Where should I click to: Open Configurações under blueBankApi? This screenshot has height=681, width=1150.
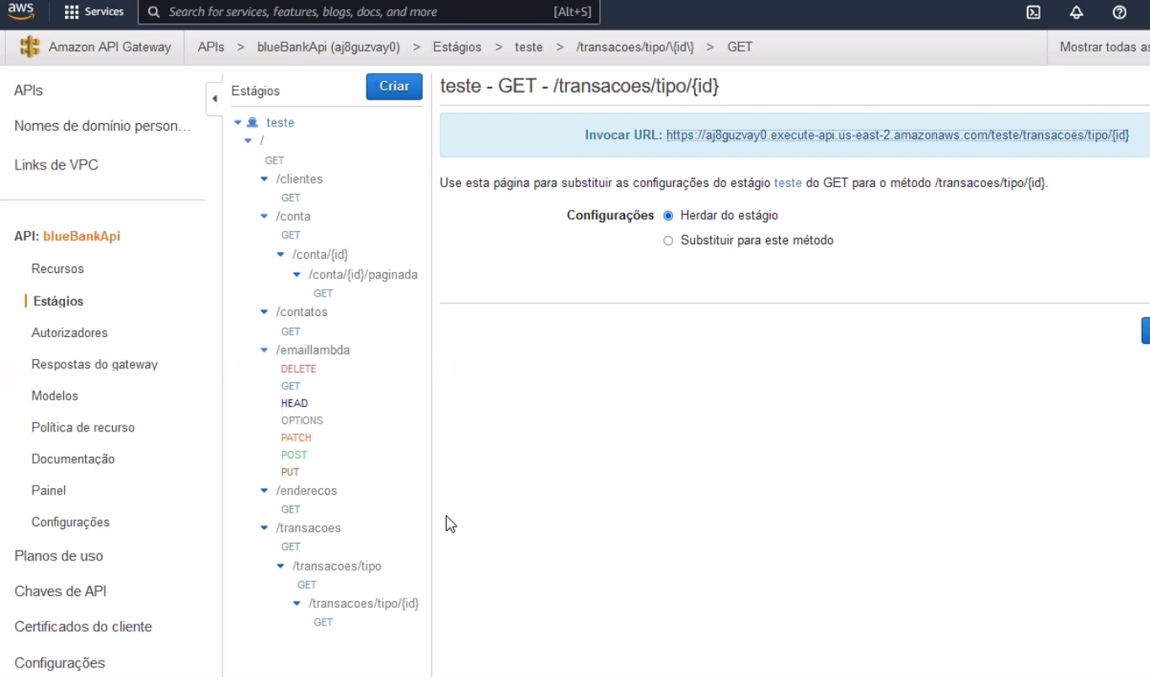tap(70, 523)
